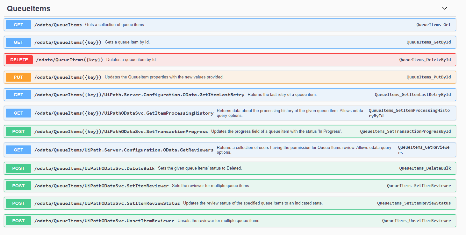Expand GET /odata/QueueItems collection endpoint
The image size is (466, 235).
click(58, 25)
